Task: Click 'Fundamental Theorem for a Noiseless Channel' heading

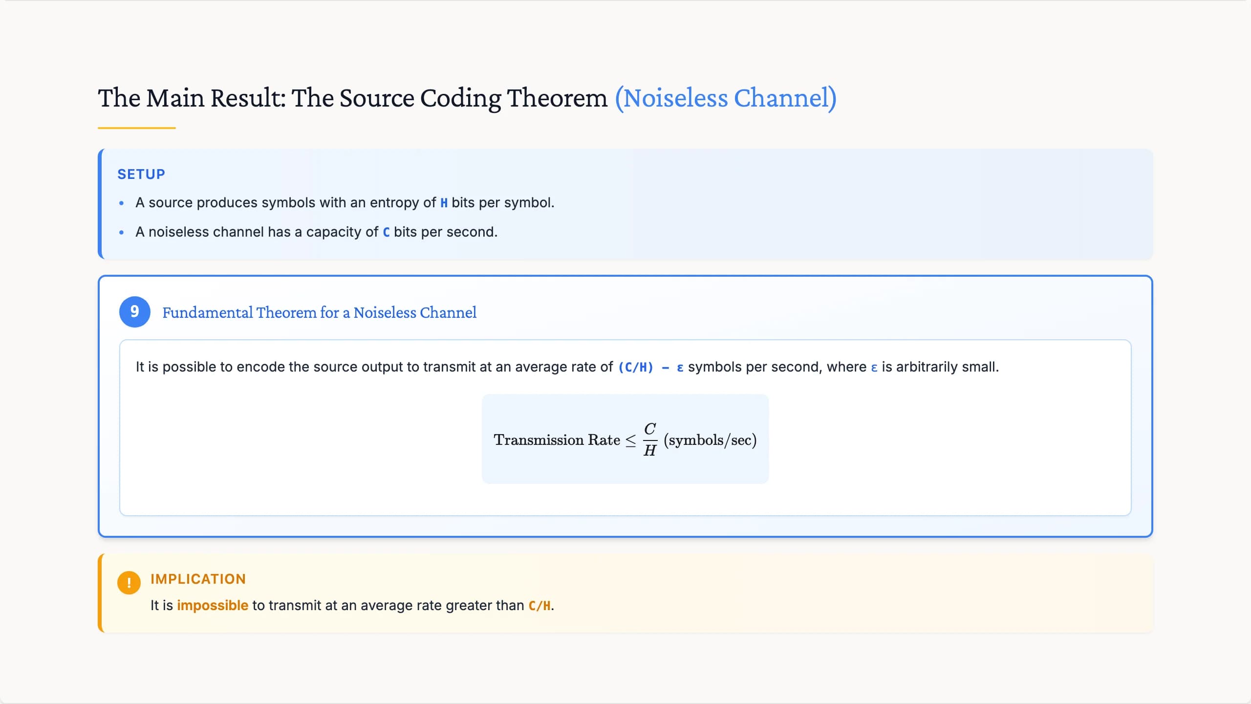Action: 319,312
